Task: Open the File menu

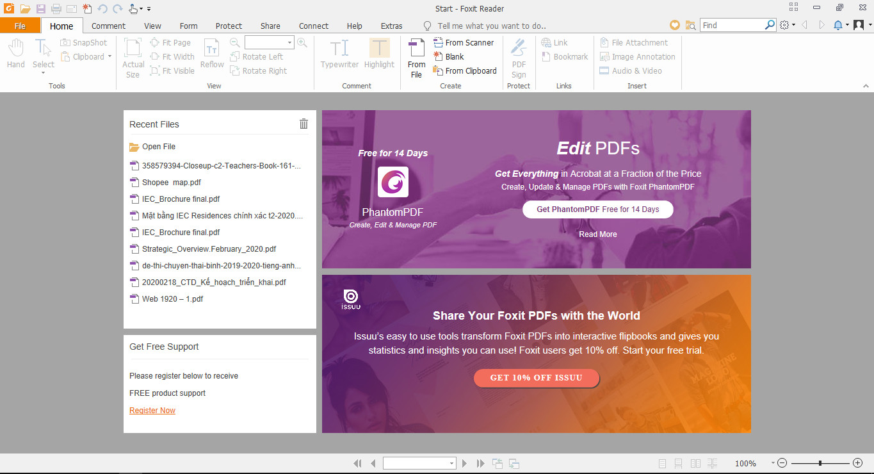Action: [x=20, y=26]
